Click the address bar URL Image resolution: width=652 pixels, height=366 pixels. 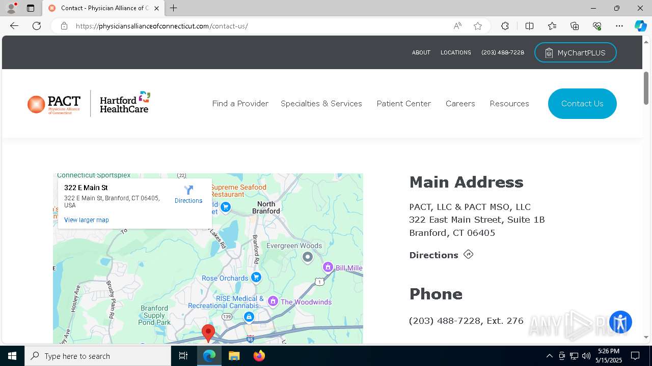[x=161, y=26]
